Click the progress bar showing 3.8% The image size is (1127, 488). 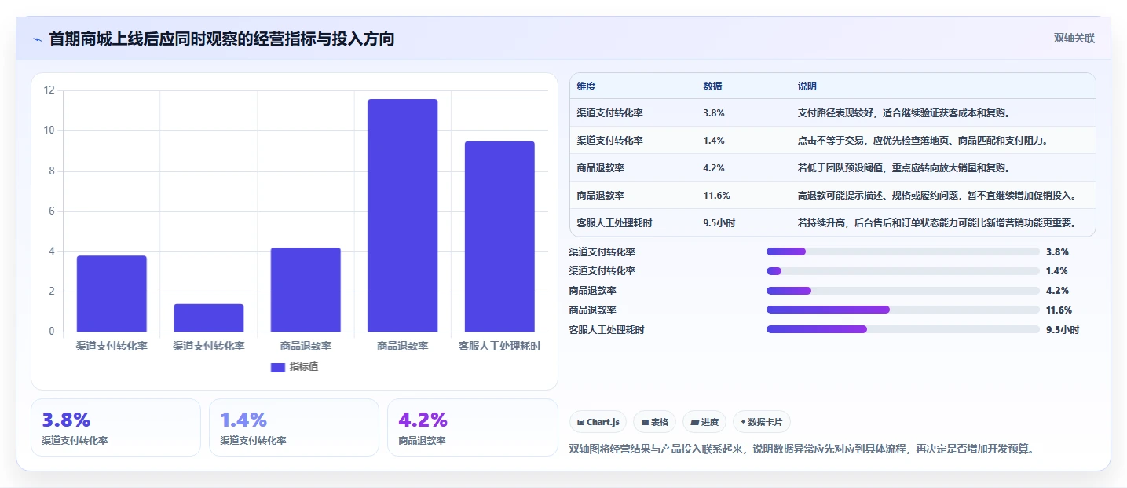click(x=903, y=251)
